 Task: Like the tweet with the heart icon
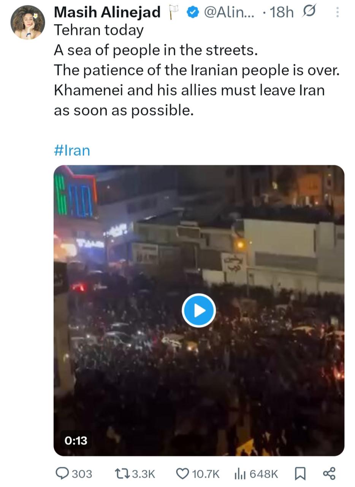183,474
